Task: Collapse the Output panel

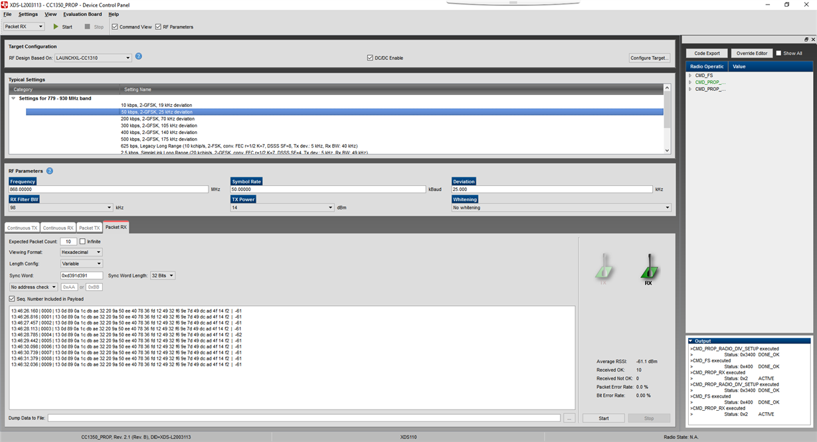Action: tap(690, 341)
